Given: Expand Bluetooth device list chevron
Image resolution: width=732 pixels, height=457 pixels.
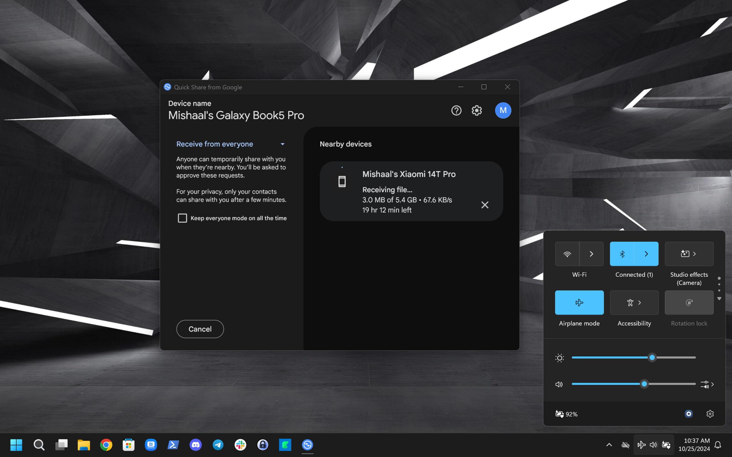Looking at the screenshot, I should pyautogui.click(x=646, y=254).
